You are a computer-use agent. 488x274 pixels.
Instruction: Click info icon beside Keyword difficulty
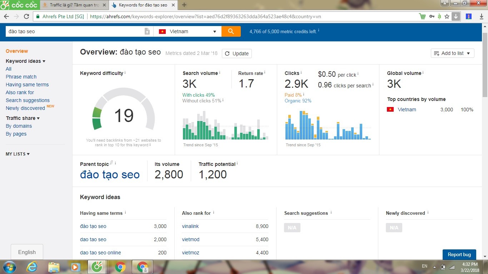125,73
